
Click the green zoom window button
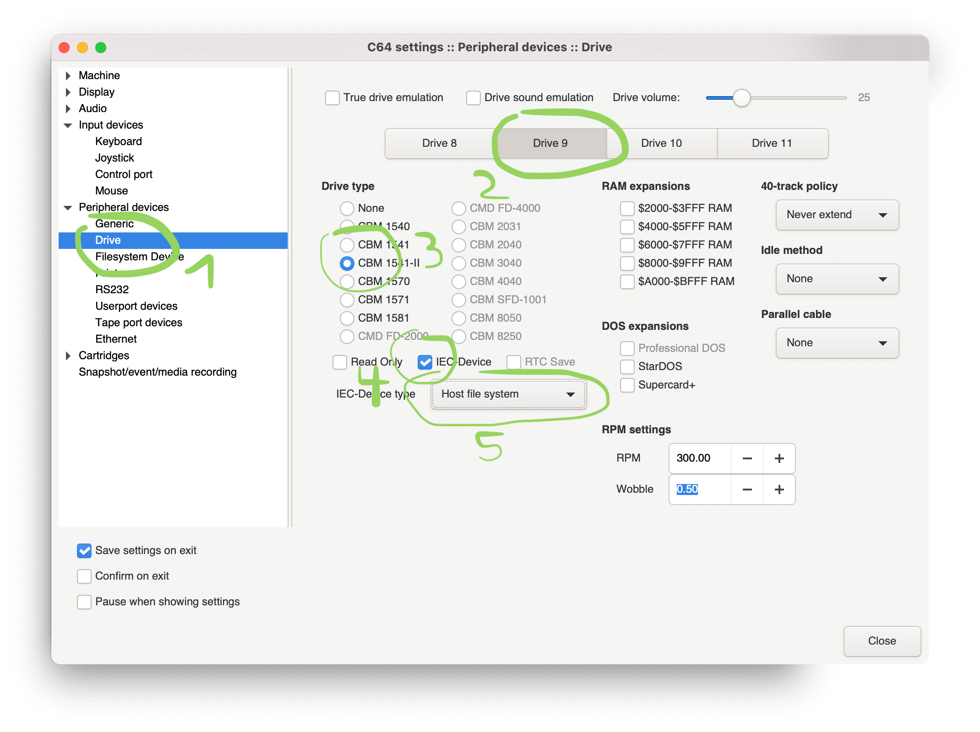click(101, 48)
